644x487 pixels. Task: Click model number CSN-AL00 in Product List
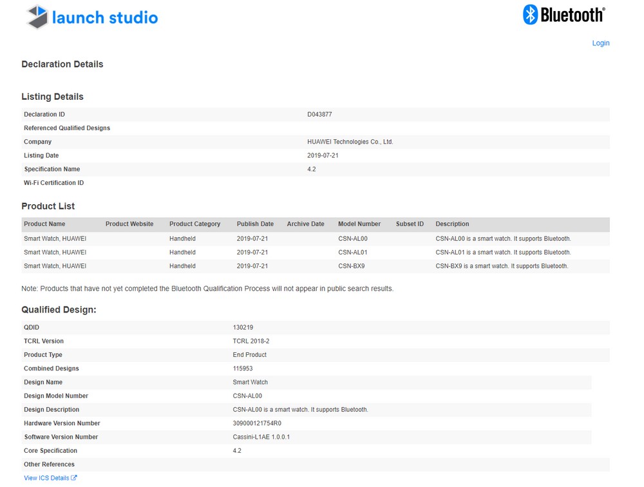(x=353, y=239)
